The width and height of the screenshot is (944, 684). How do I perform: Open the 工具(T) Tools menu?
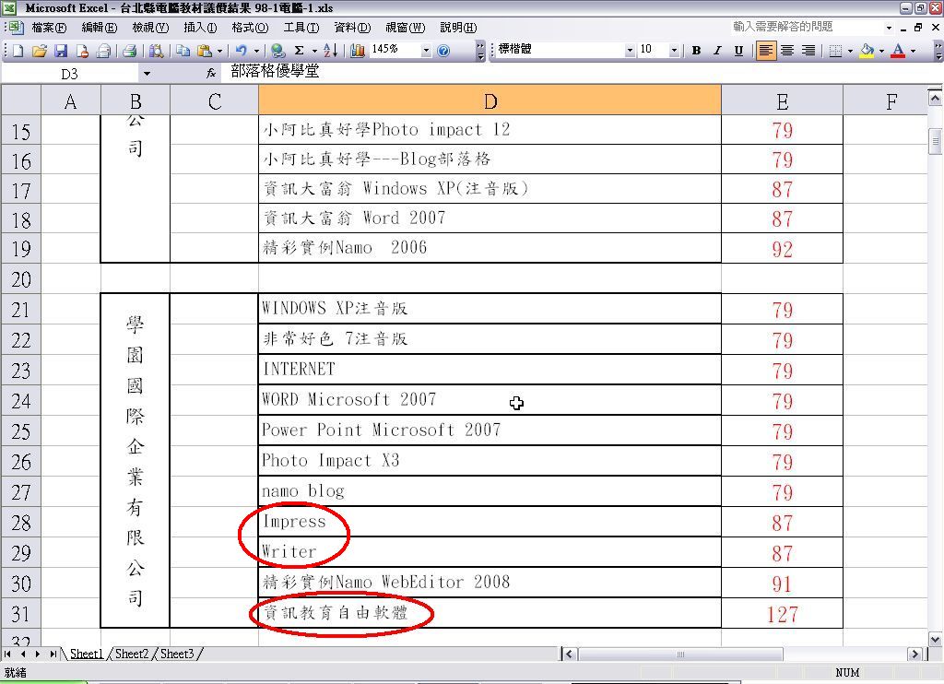click(301, 28)
